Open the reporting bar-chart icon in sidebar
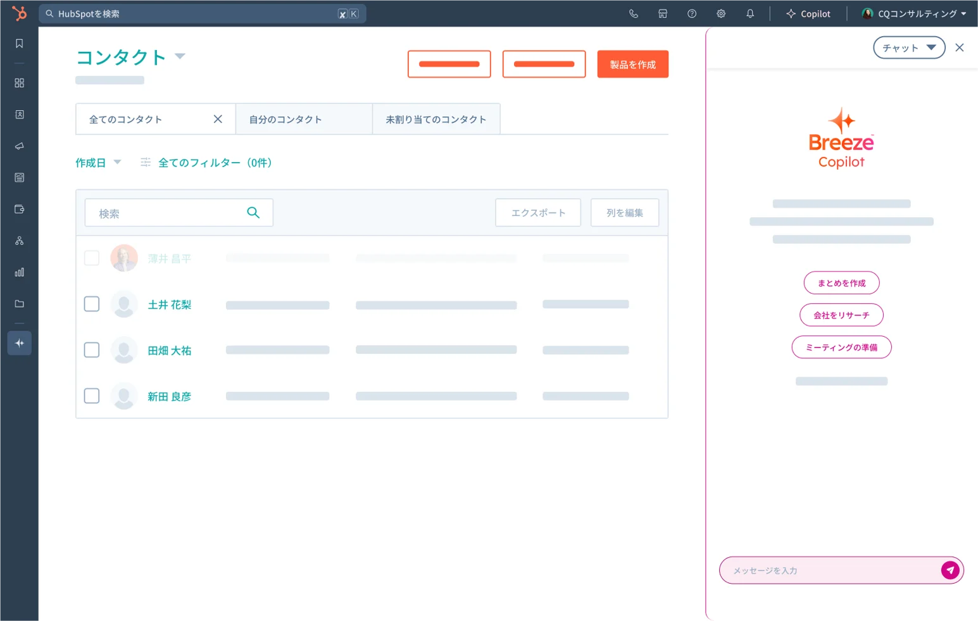 coord(19,272)
